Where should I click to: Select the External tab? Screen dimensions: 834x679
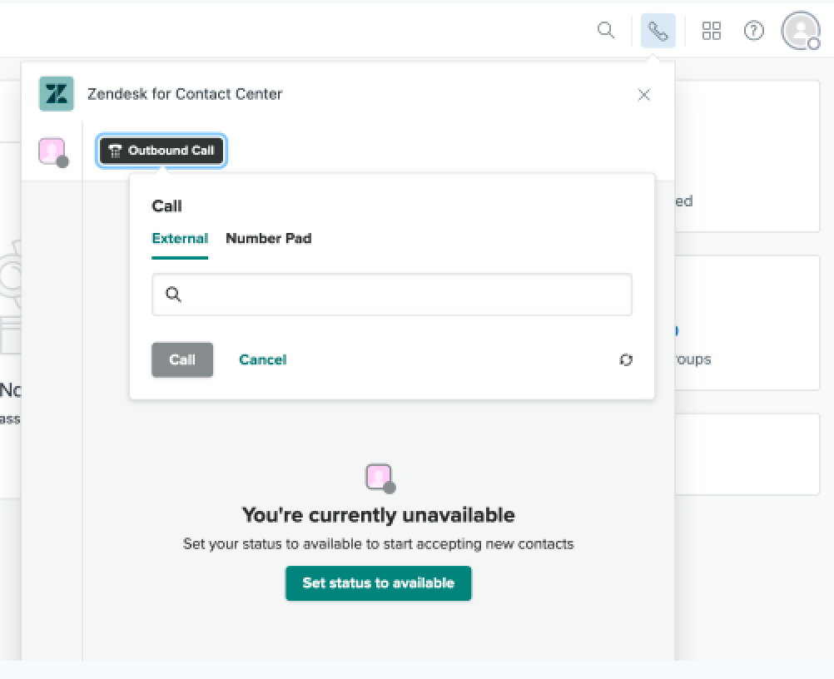(x=180, y=239)
